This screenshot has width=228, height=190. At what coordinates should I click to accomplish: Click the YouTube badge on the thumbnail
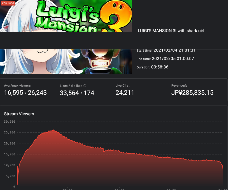click(8, 3)
